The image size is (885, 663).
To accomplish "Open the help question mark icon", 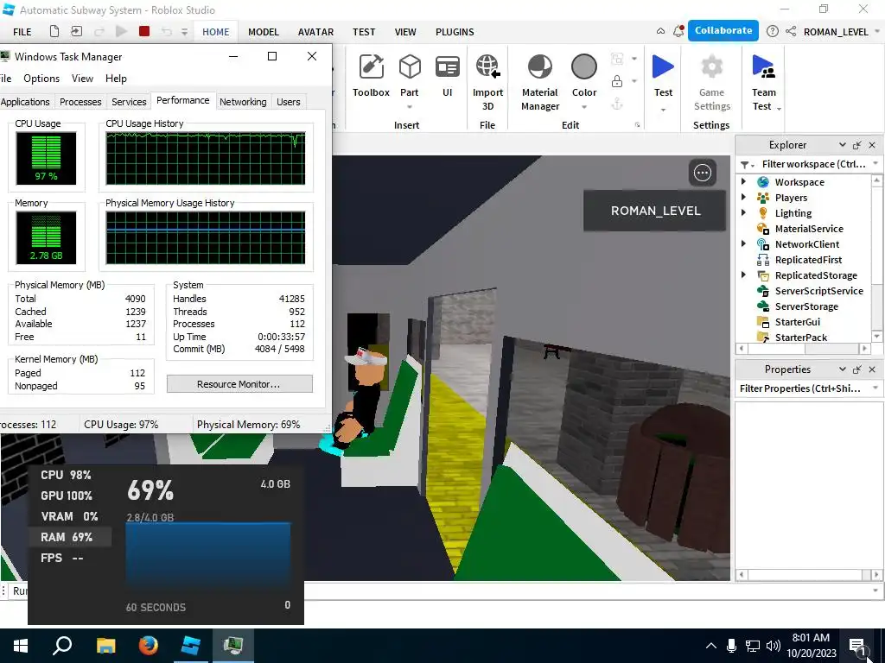I will pos(772,32).
